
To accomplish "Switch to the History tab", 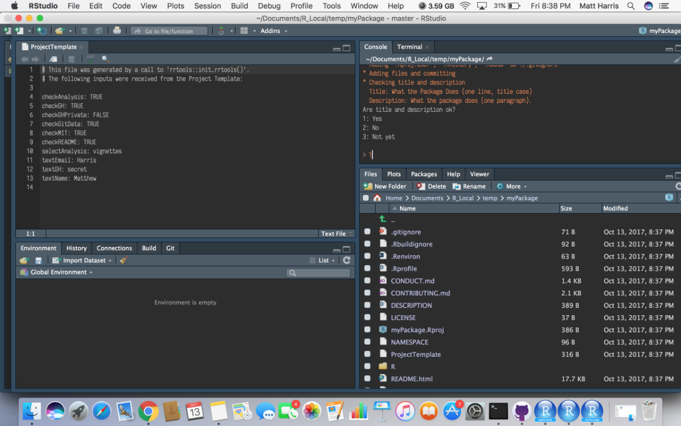I will [x=77, y=248].
